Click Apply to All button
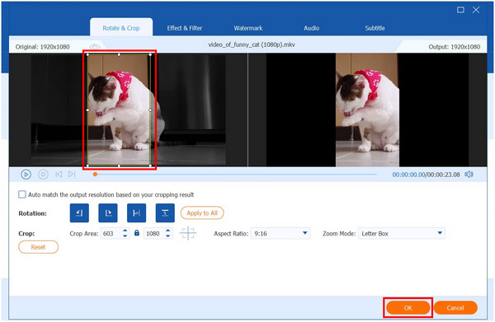Screen dimensions: 495x322 [x=202, y=213]
